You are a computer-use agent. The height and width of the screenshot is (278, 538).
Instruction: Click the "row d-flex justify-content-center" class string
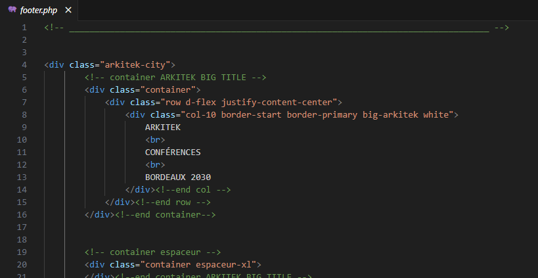(x=250, y=103)
